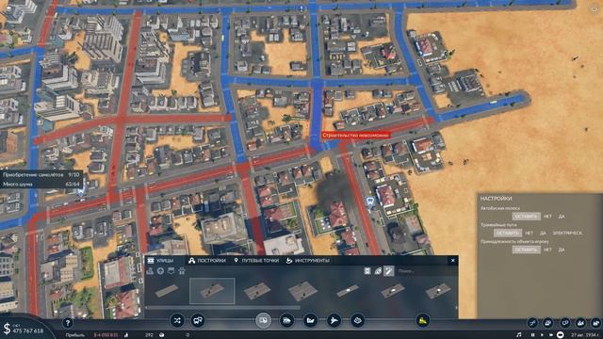Set bus lane to Нет
The width and height of the screenshot is (603, 339).
point(547,217)
